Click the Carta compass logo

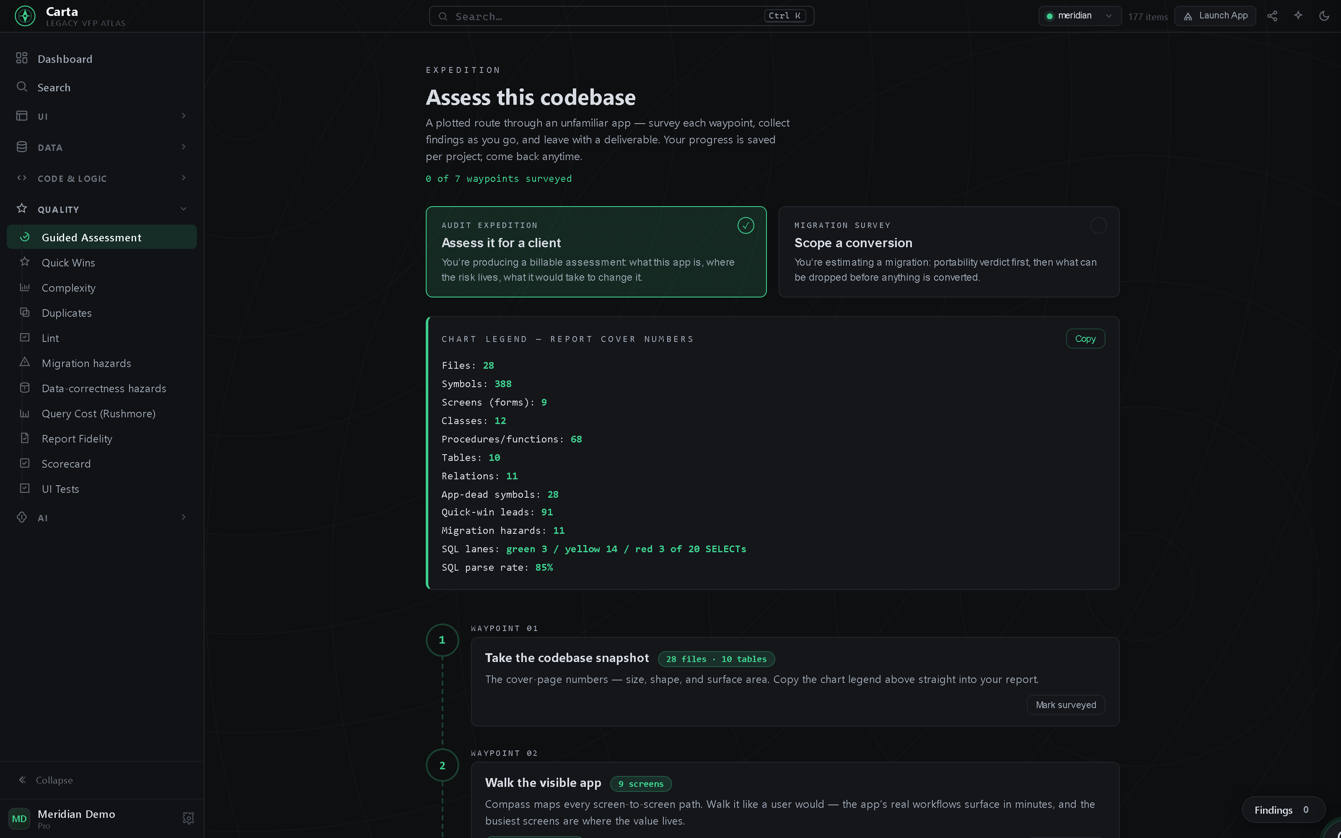[25, 16]
